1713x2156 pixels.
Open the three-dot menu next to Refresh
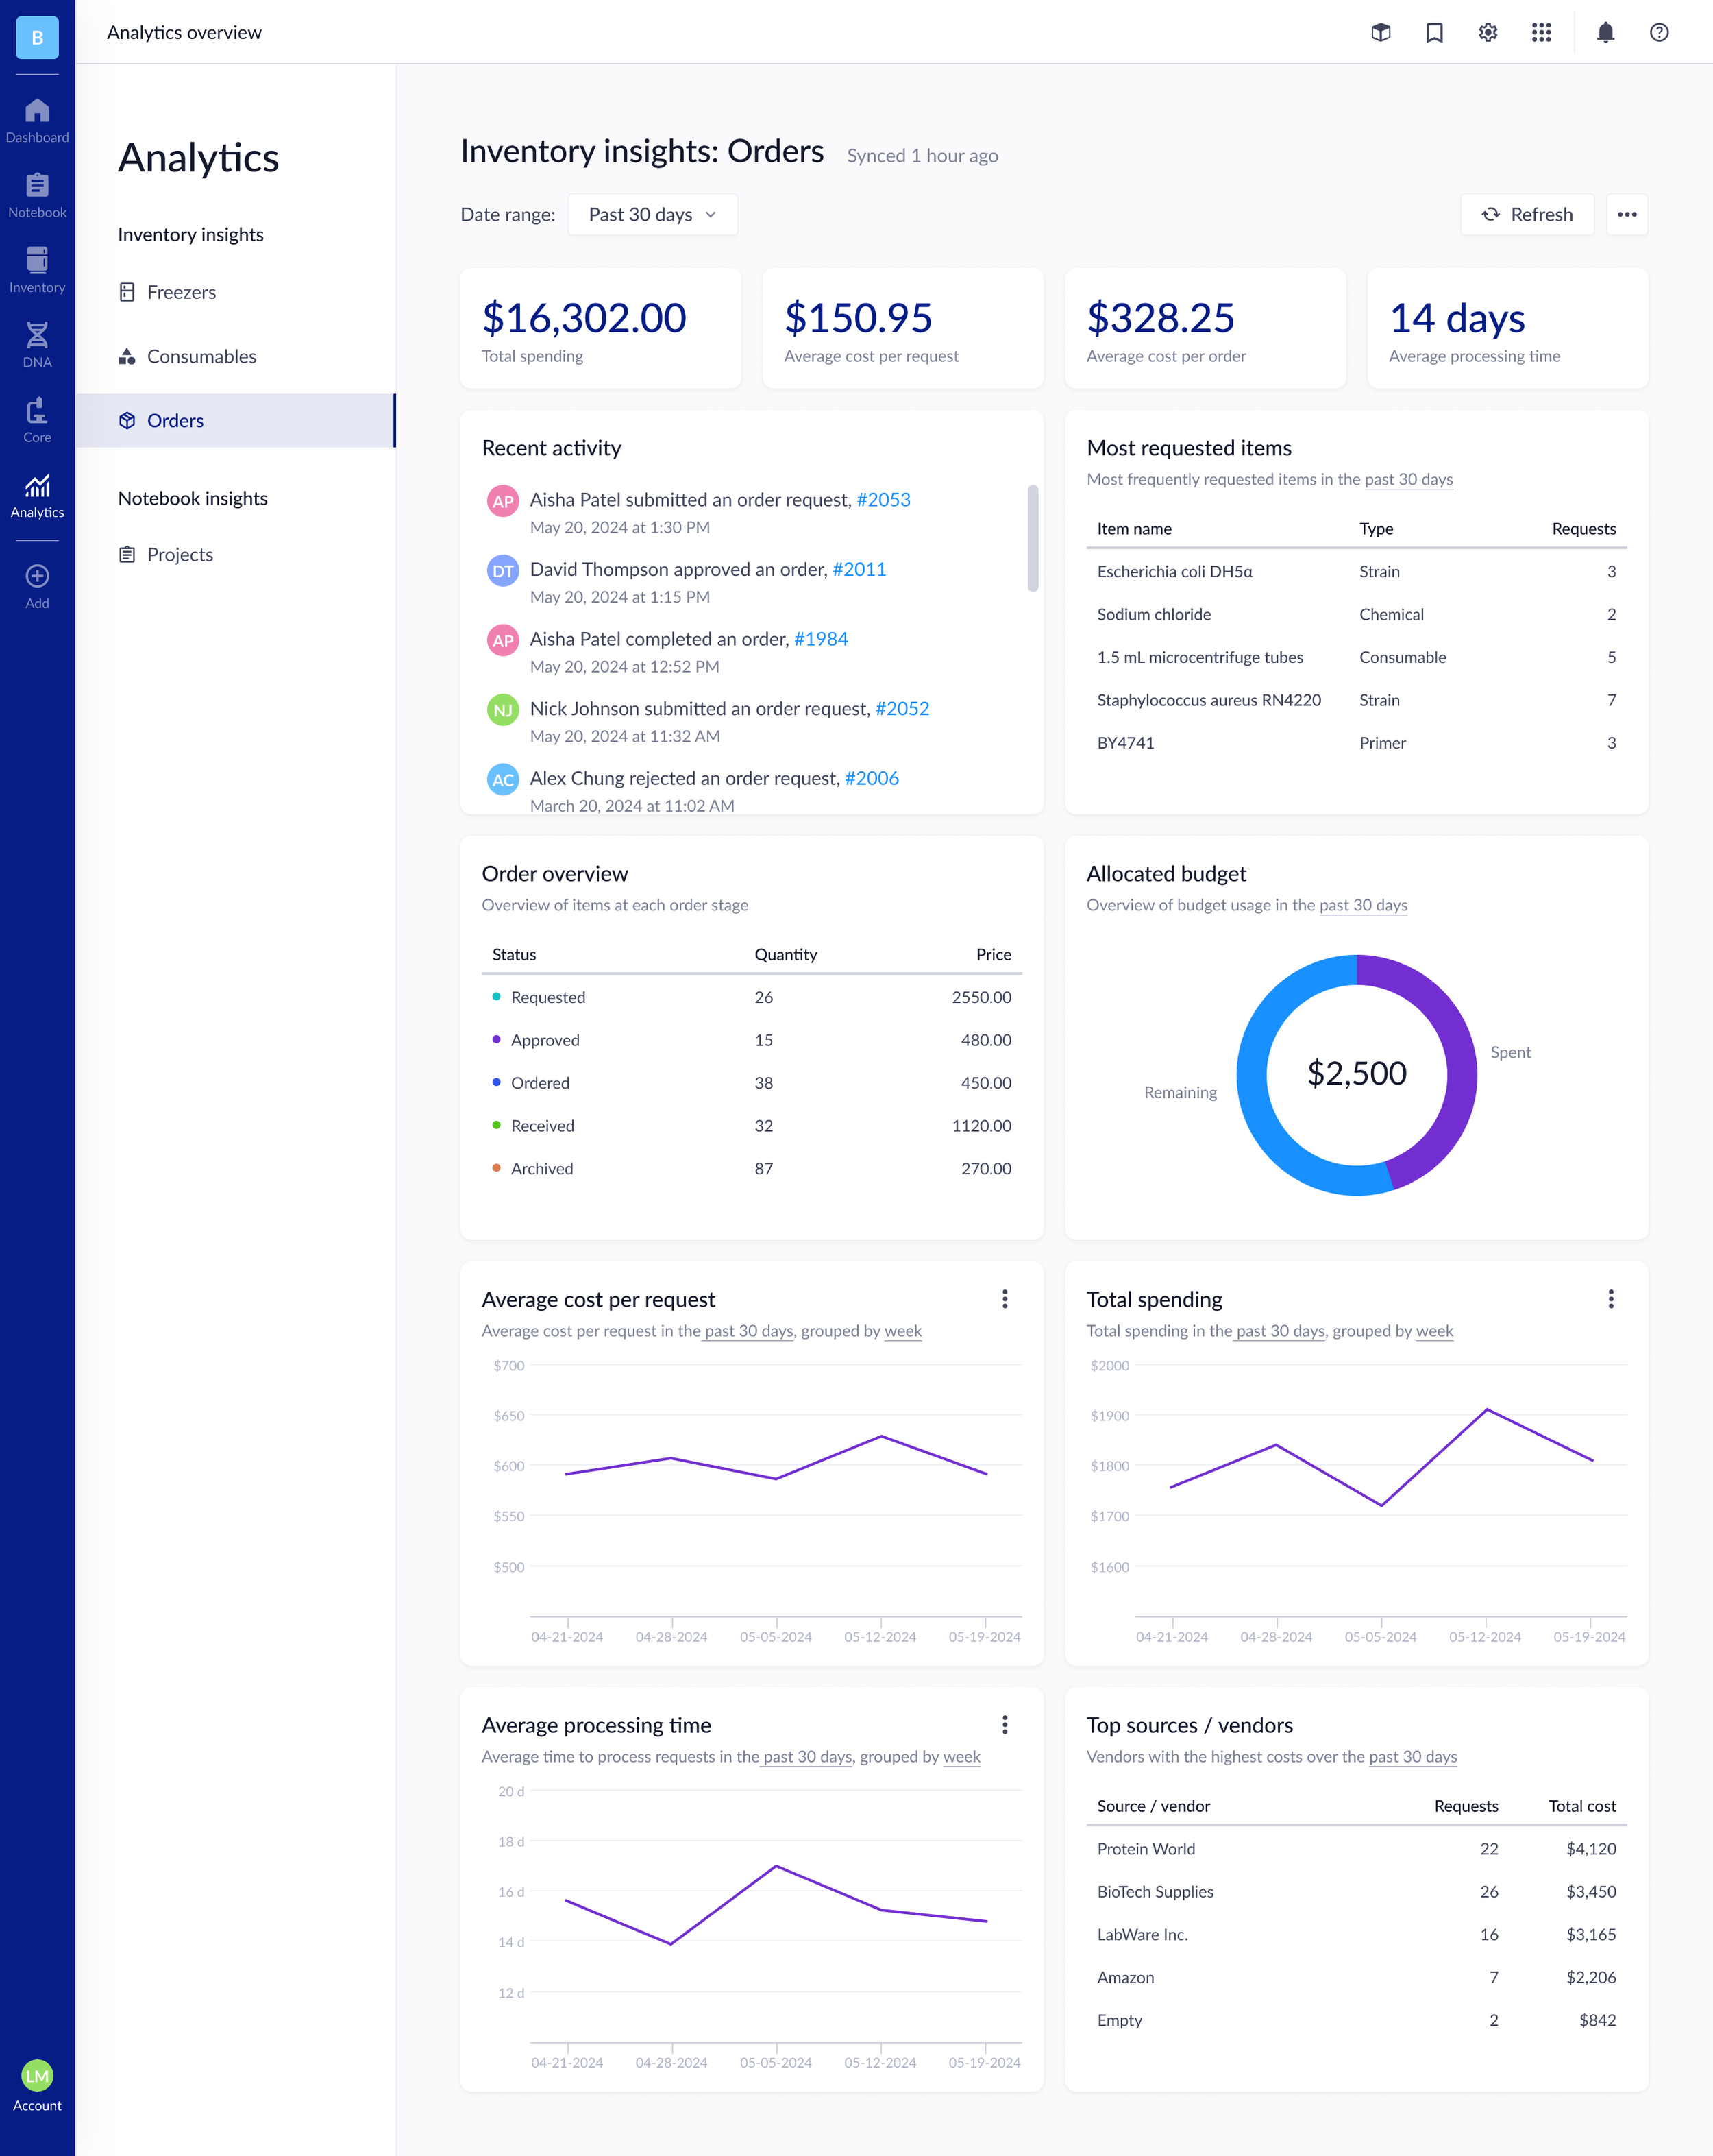[1627, 214]
